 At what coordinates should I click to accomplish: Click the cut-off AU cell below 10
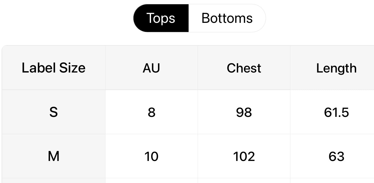151,181
